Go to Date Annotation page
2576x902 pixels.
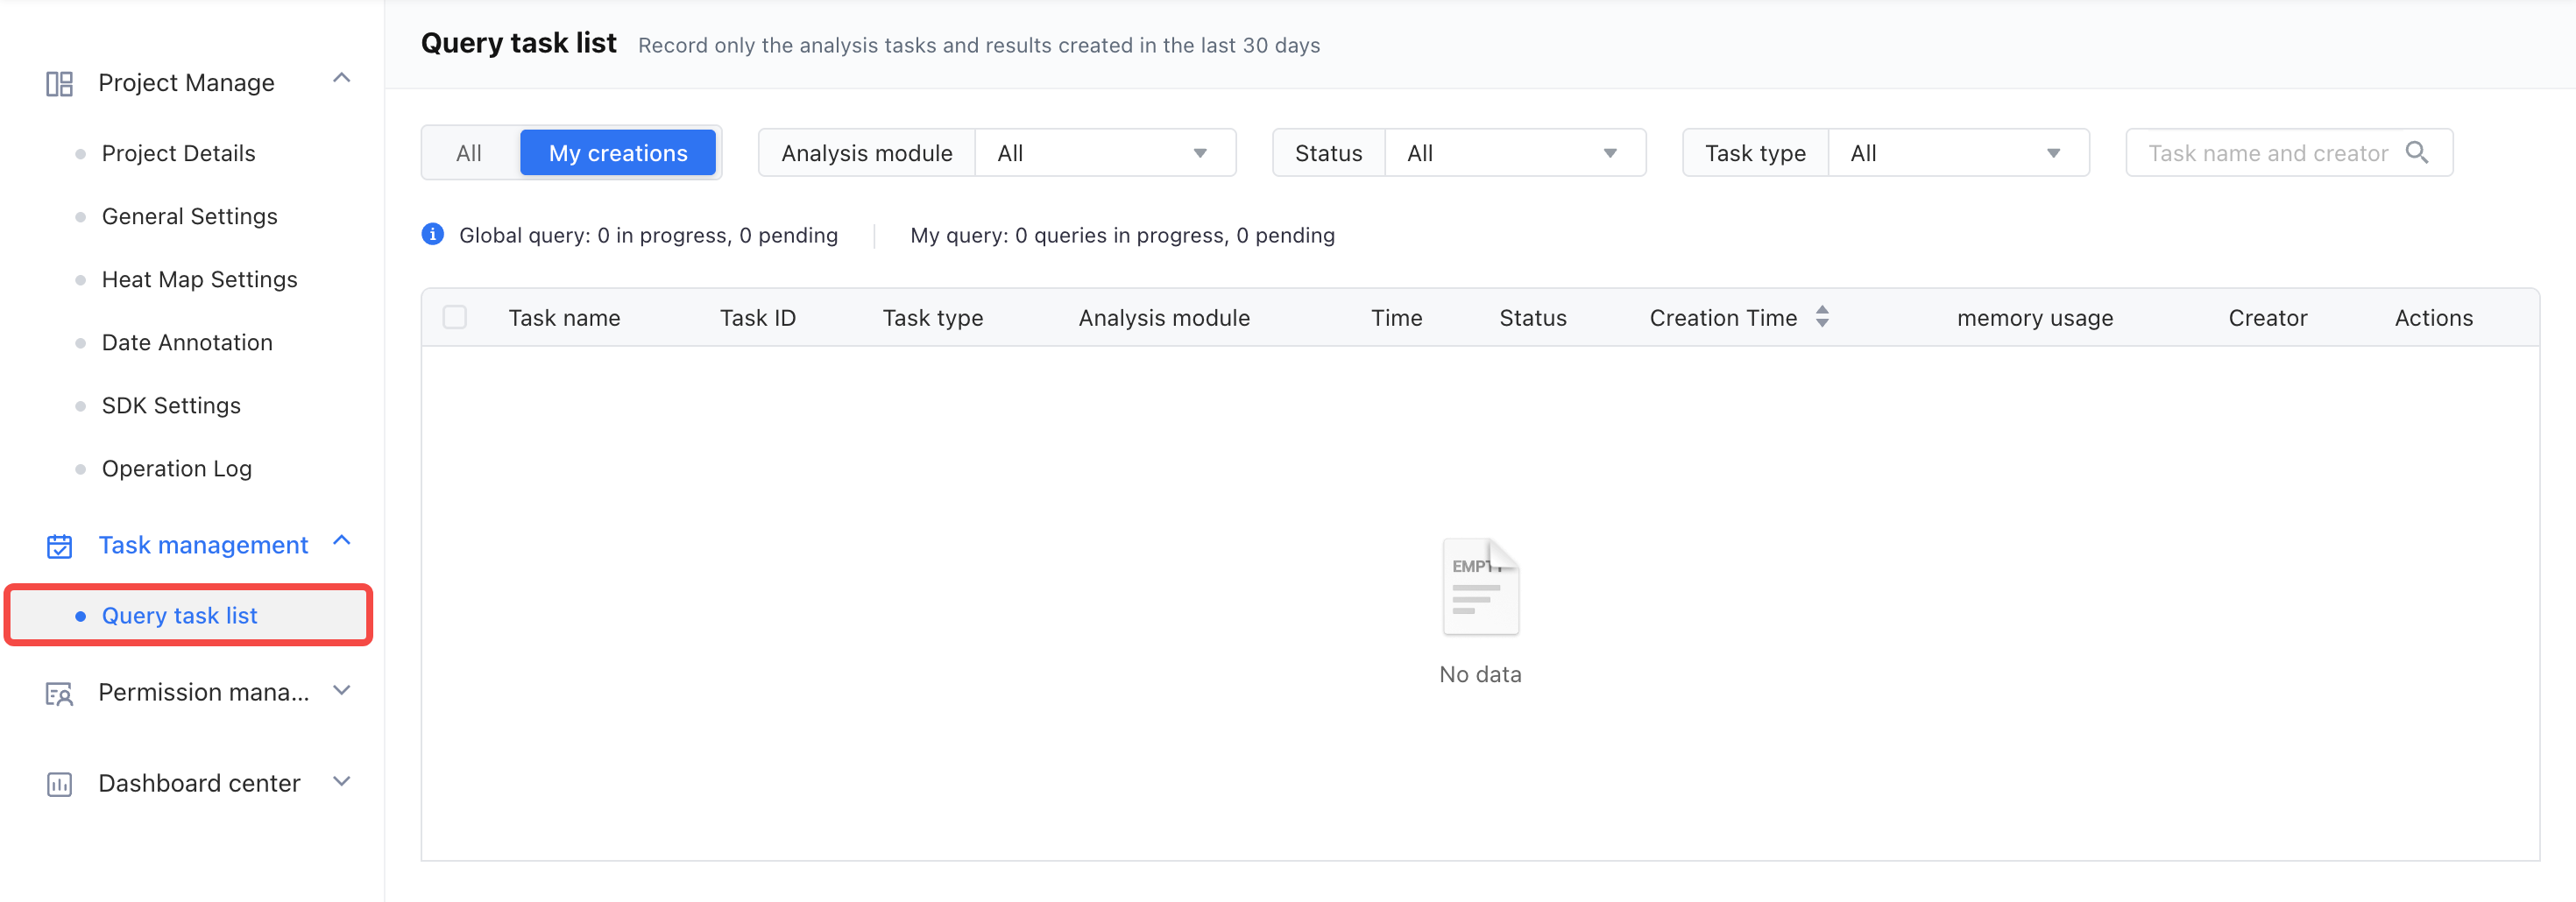(x=187, y=342)
